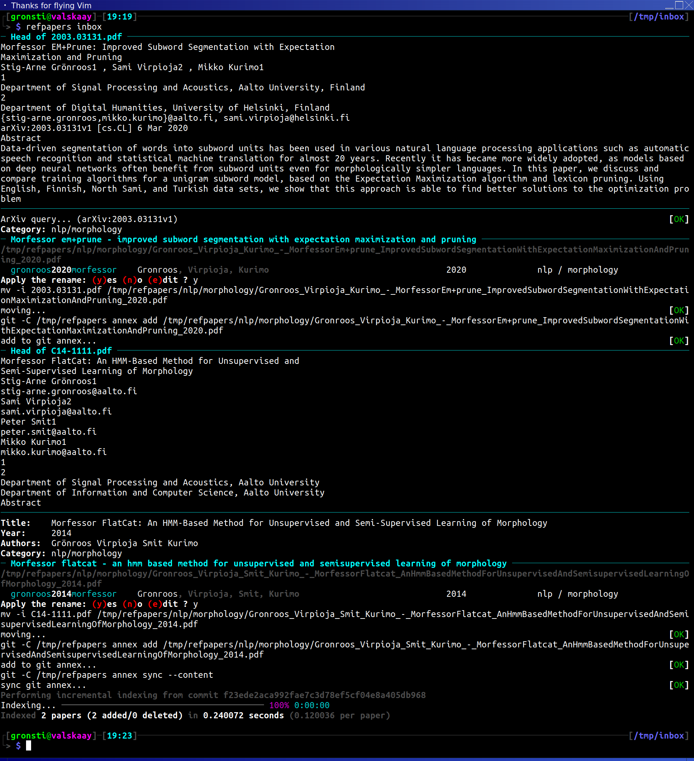Click the 'Department of Digital Humanities' affiliation line
694x761 pixels.
tap(165, 107)
